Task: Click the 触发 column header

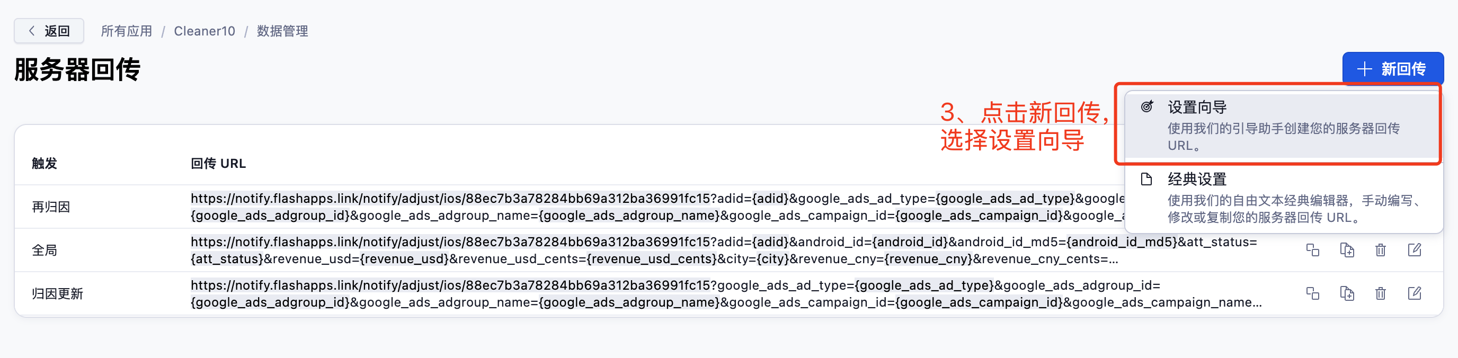Action: tap(45, 164)
